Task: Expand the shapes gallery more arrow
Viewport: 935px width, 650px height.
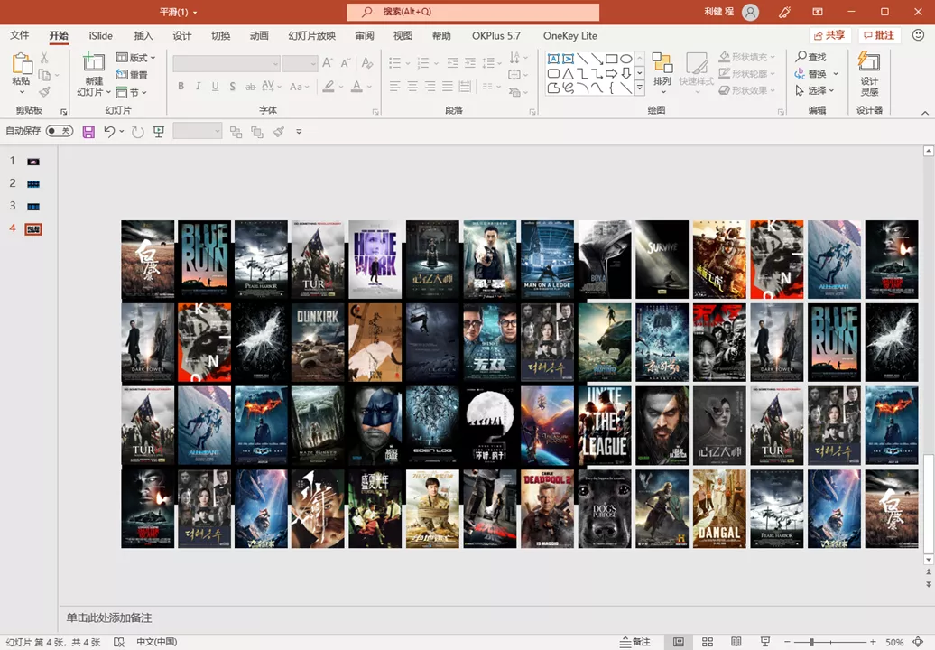Action: tap(639, 88)
